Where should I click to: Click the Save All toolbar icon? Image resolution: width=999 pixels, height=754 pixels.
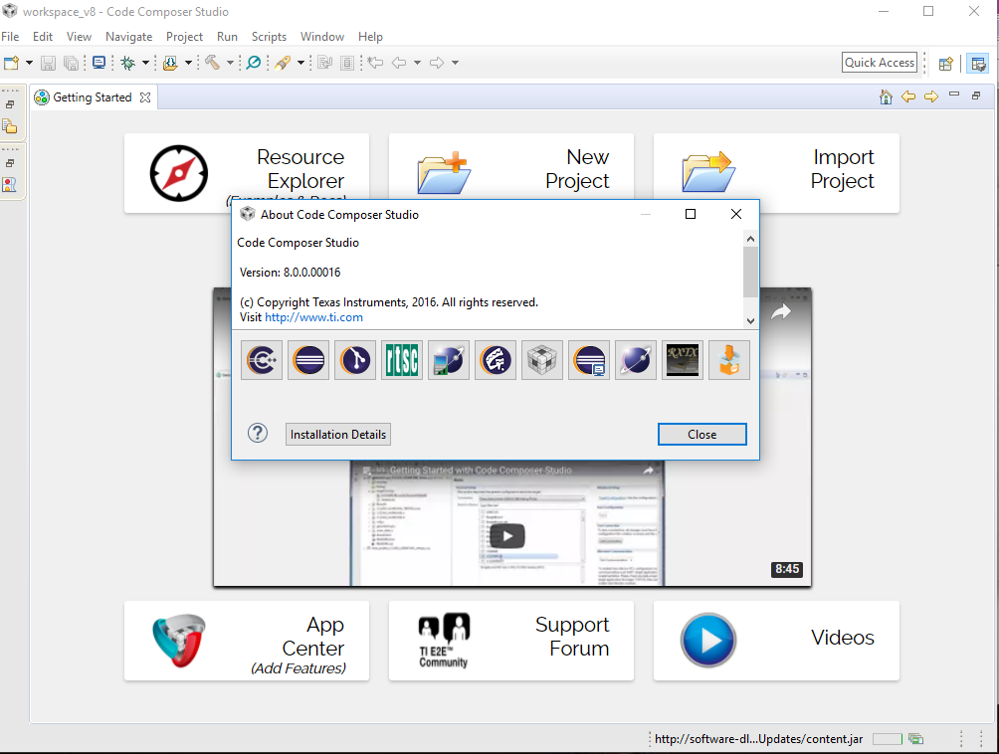(72, 63)
